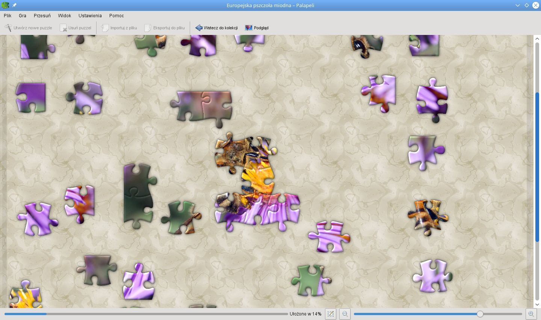Click the scrollbar up arrow
The height and width of the screenshot is (320, 541).
(537, 38)
